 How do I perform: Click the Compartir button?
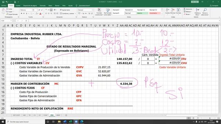(214, 6)
